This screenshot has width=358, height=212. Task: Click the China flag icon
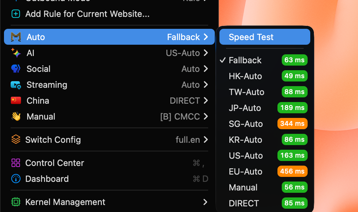point(15,100)
